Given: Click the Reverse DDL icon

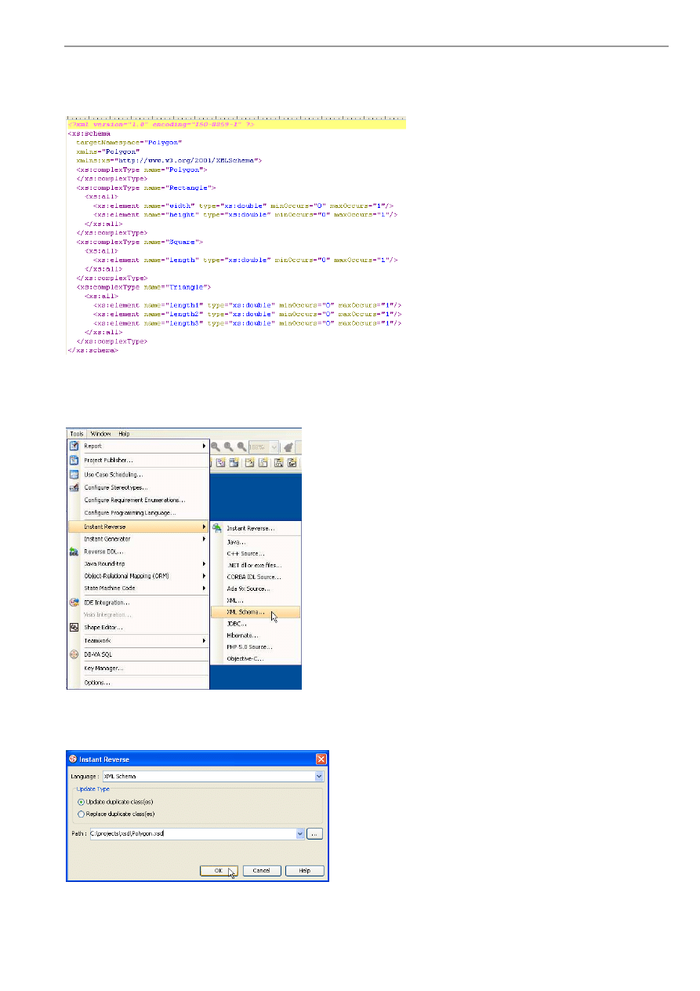Looking at the screenshot, I should [74, 552].
